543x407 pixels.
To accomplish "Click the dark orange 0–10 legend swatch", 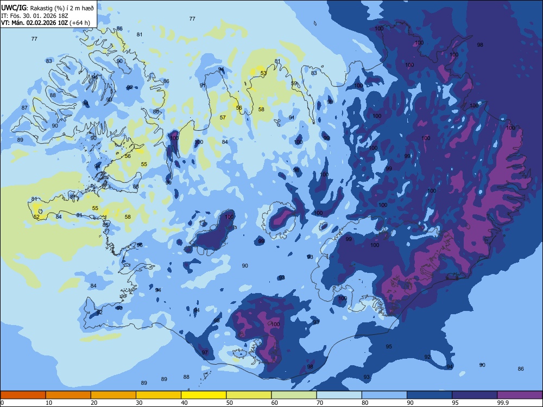I will [23, 395].
